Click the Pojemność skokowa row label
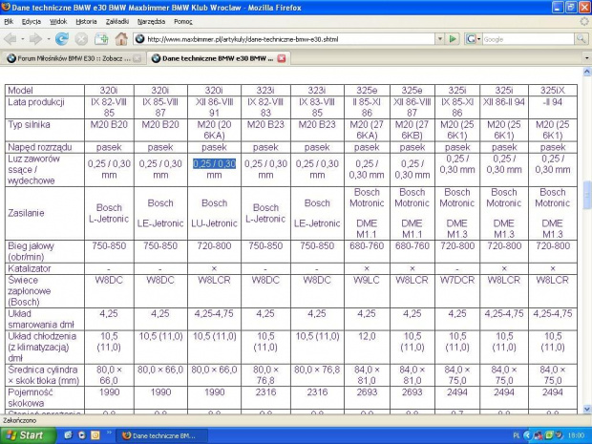Image resolution: width=592 pixels, height=444 pixels. [x=31, y=397]
